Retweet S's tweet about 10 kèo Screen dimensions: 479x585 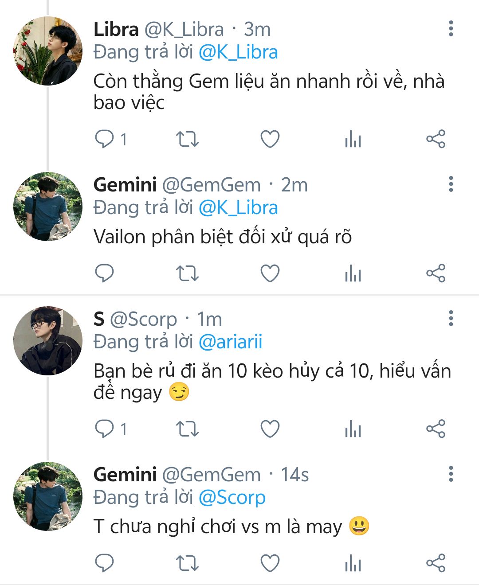[x=187, y=429]
